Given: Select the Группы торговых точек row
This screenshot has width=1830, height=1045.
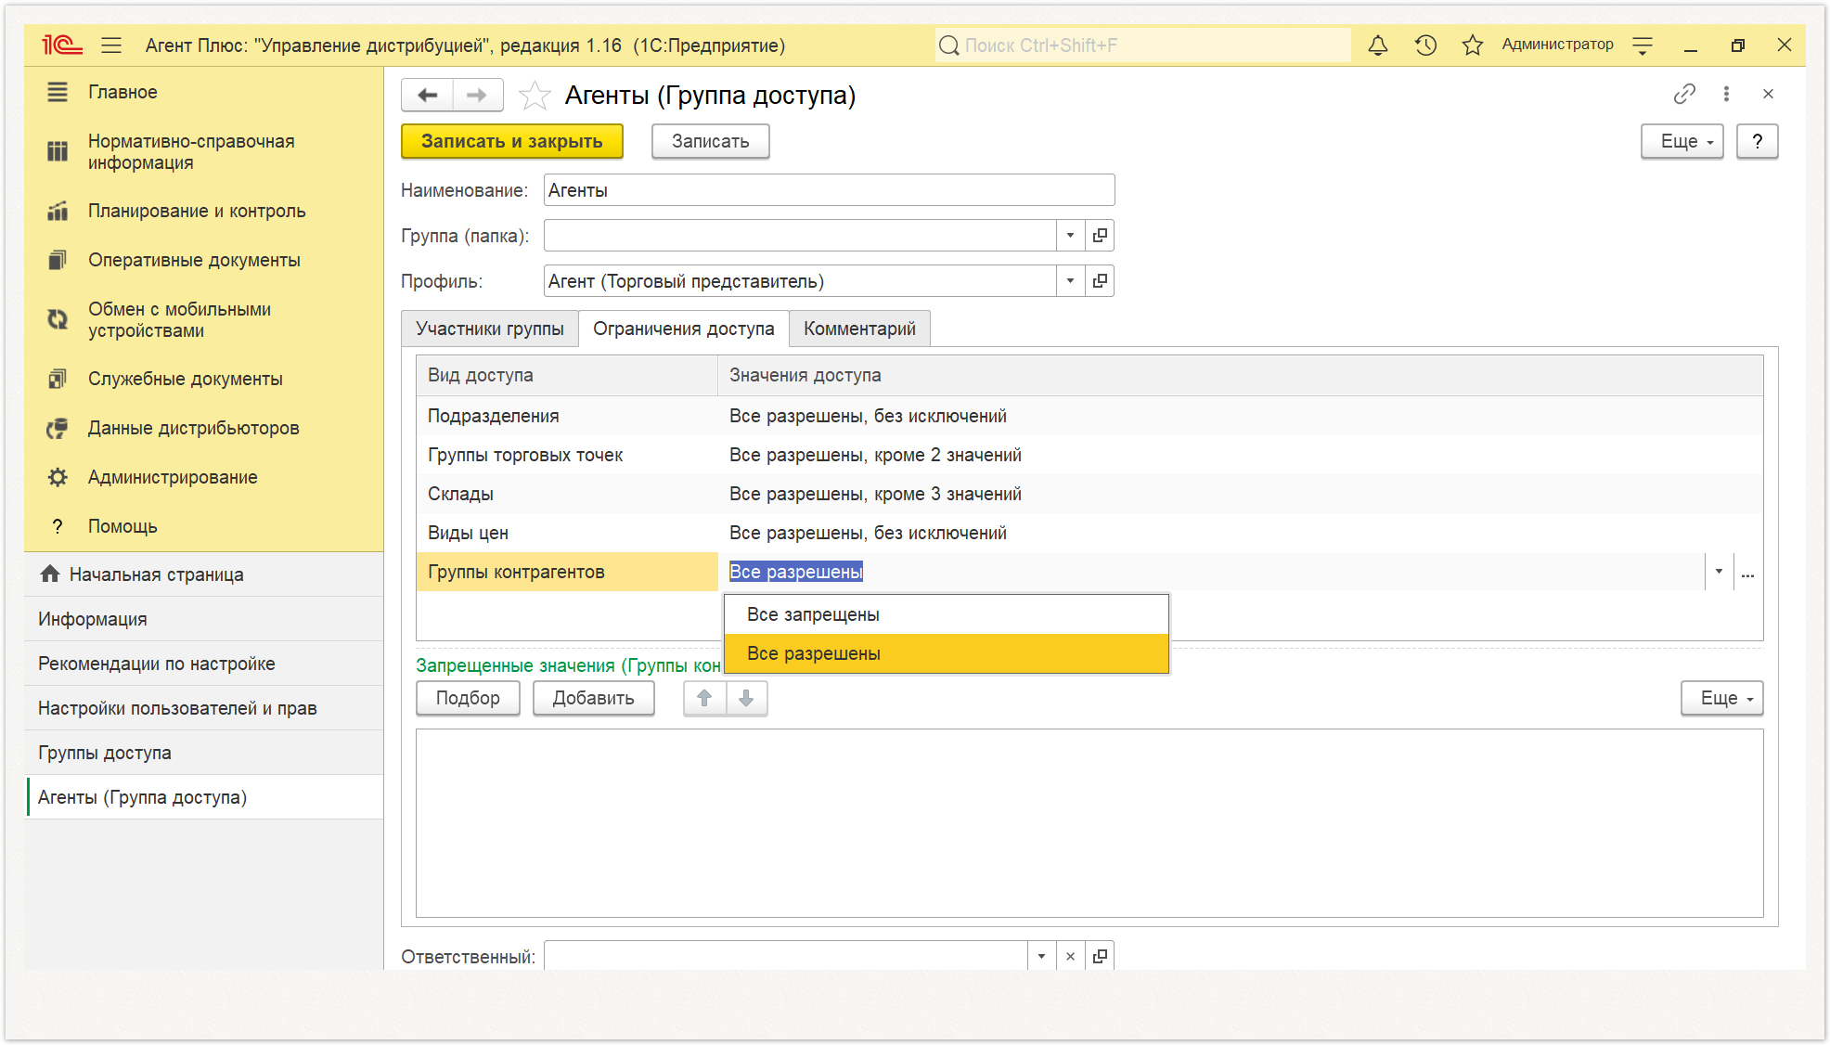Looking at the screenshot, I should [x=1089, y=455].
